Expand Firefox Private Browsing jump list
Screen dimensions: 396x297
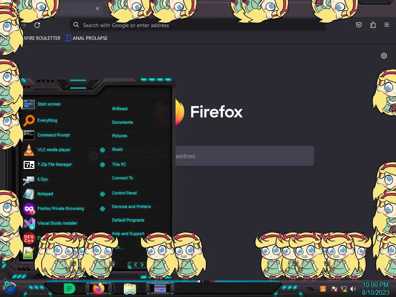coord(102,209)
